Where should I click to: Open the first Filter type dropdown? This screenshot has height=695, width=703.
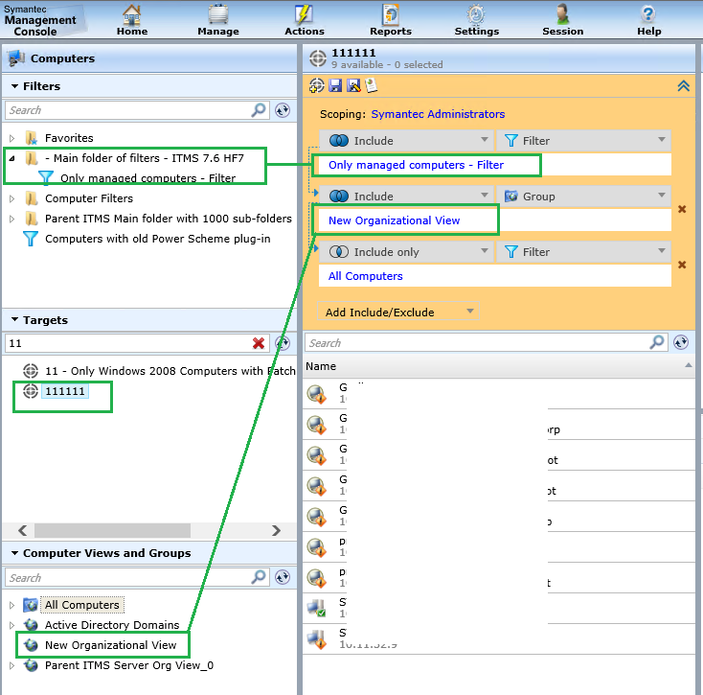coord(583,140)
